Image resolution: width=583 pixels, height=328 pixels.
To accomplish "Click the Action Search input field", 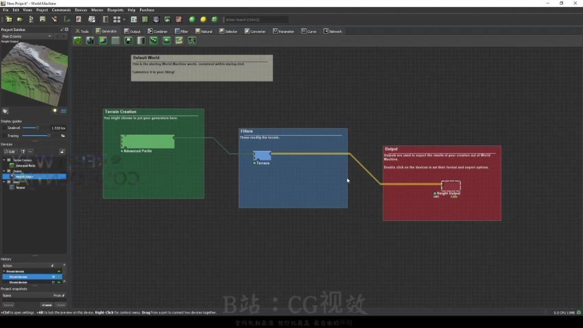I will coord(256,19).
